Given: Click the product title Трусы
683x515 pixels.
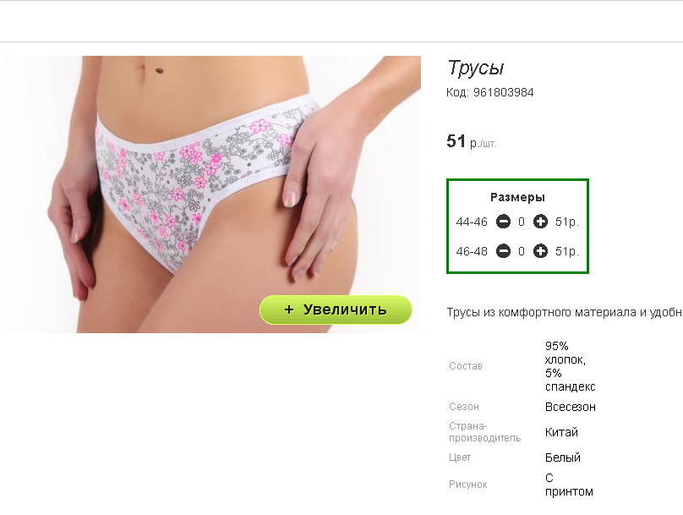Looking at the screenshot, I should point(476,68).
